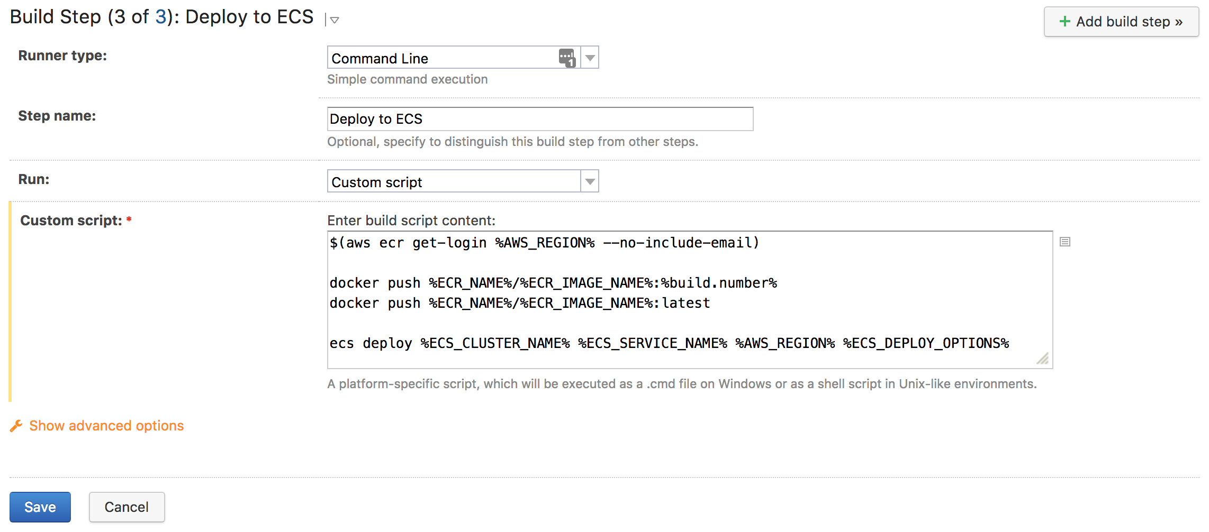The width and height of the screenshot is (1209, 532).
Task: Open the Runner type dropdown arrow
Action: (x=590, y=57)
